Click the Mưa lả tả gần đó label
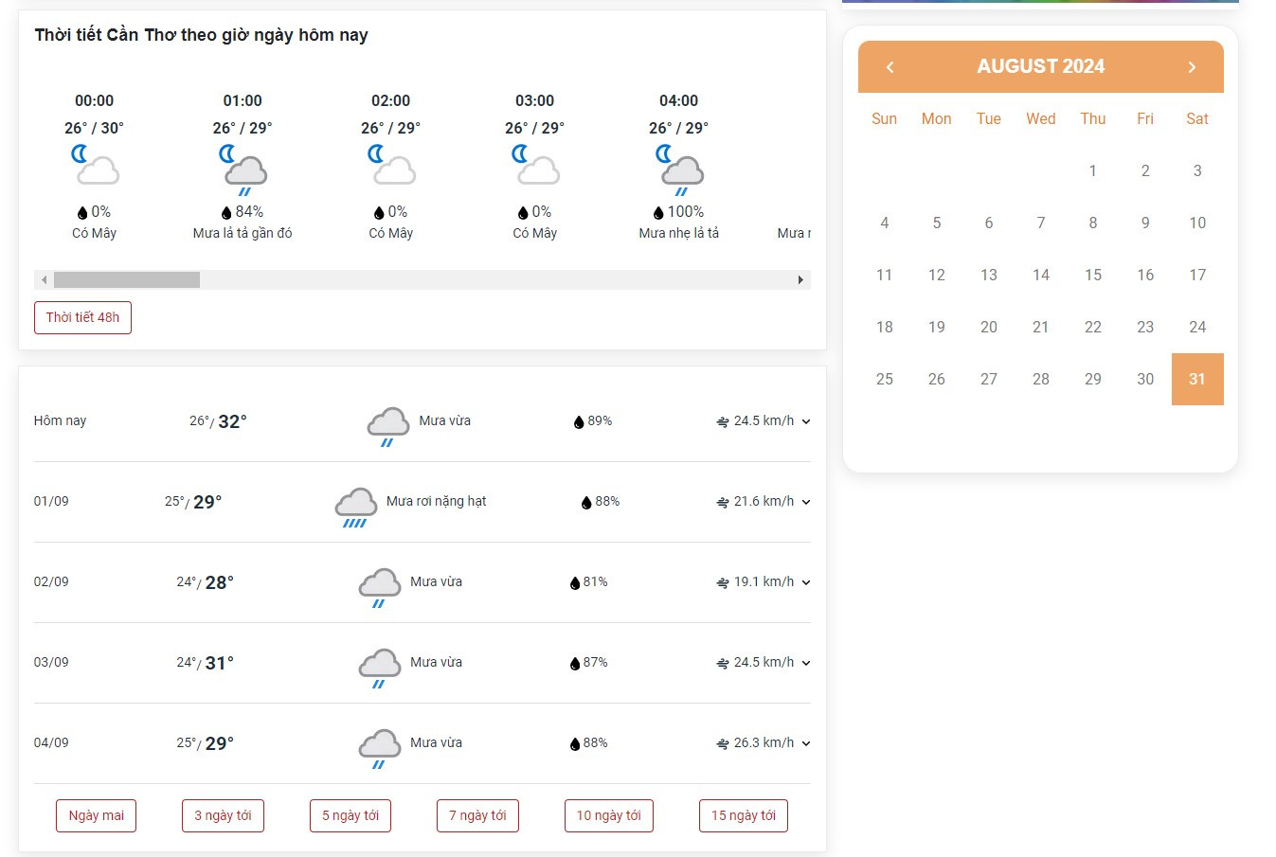The image size is (1276, 857). tap(243, 233)
